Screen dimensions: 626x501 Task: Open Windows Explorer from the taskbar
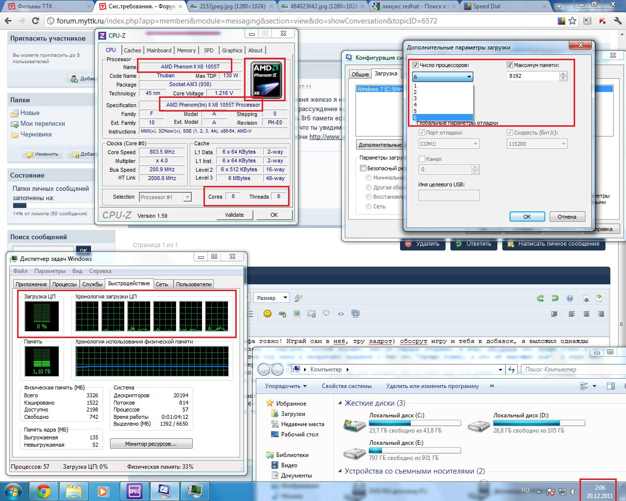tap(74, 491)
